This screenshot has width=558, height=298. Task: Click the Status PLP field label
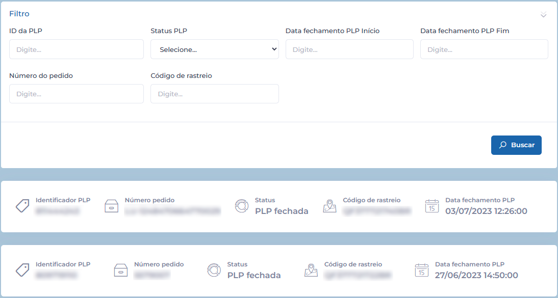pos(169,31)
